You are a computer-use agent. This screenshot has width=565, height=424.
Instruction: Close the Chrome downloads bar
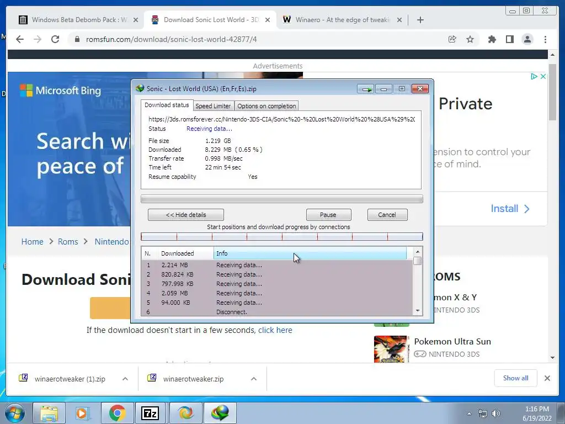pos(547,378)
